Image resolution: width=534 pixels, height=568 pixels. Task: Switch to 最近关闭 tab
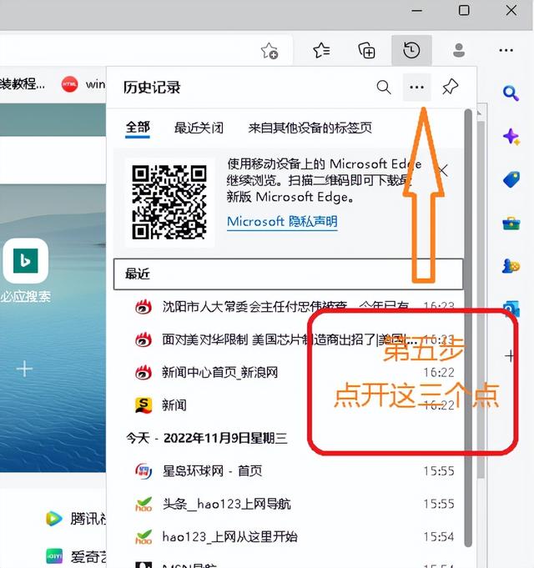click(199, 128)
